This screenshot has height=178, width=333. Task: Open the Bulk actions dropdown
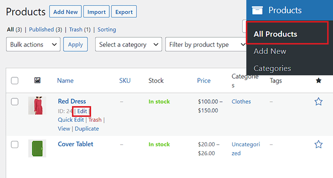pos(33,44)
